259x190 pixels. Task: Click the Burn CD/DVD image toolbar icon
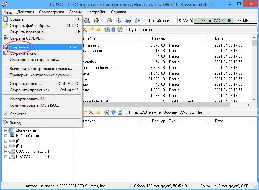[x=96, y=21]
